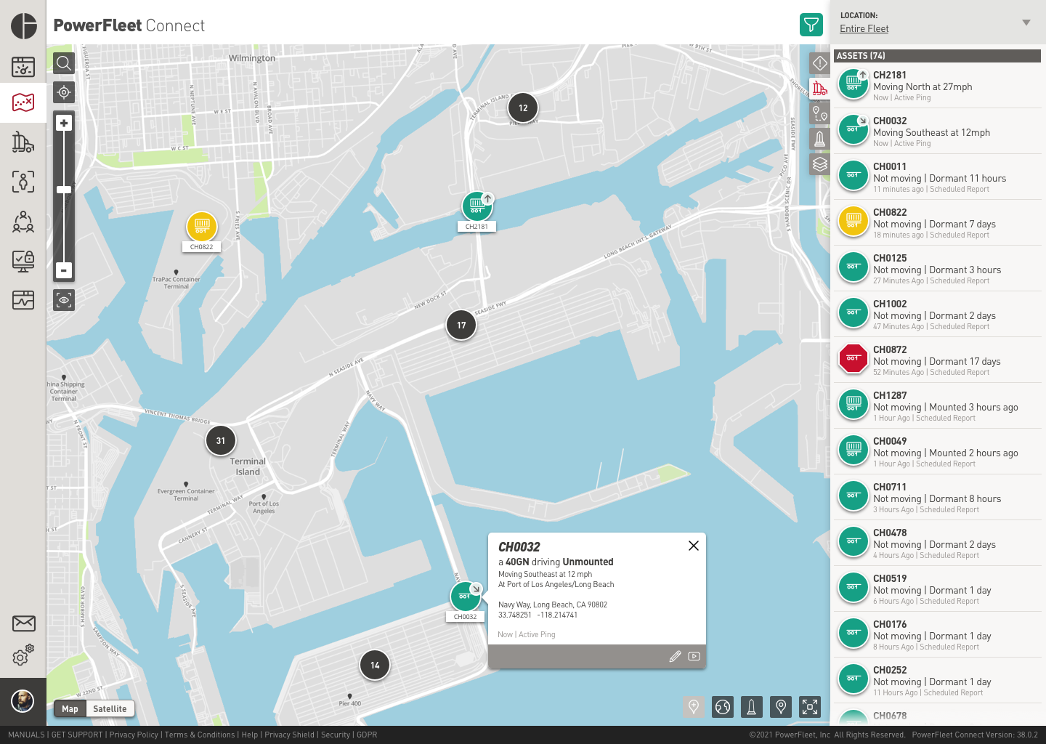Select CH0049 in assets list
Viewport: 1046px width, 744px height.
[938, 452]
